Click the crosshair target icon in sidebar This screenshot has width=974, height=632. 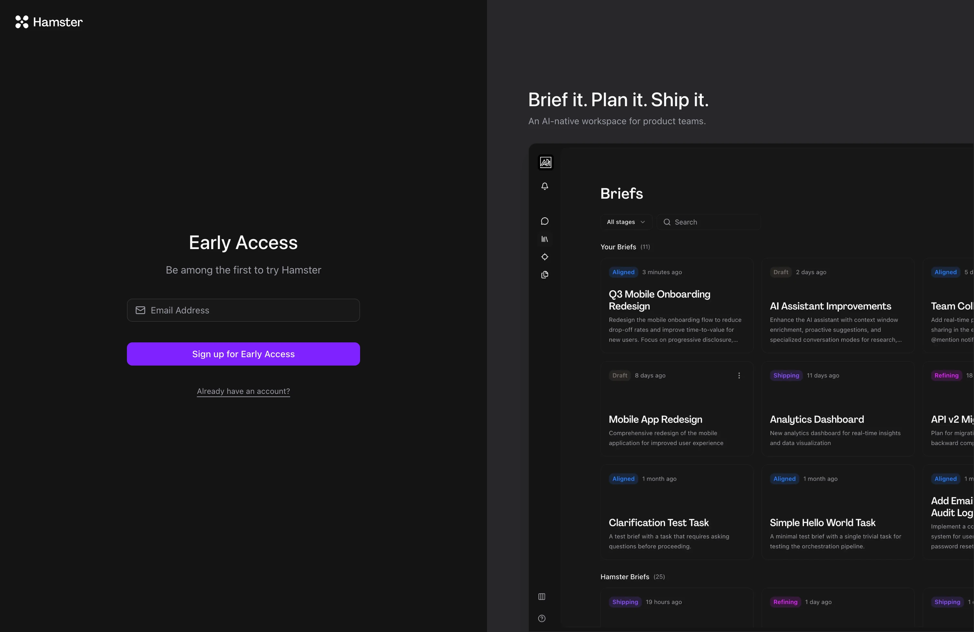(x=545, y=257)
